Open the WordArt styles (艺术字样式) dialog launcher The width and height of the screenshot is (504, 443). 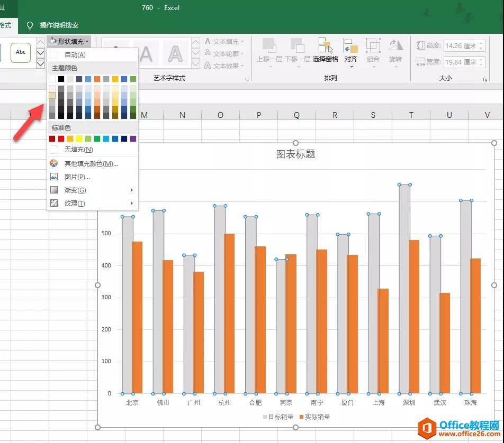coord(247,79)
